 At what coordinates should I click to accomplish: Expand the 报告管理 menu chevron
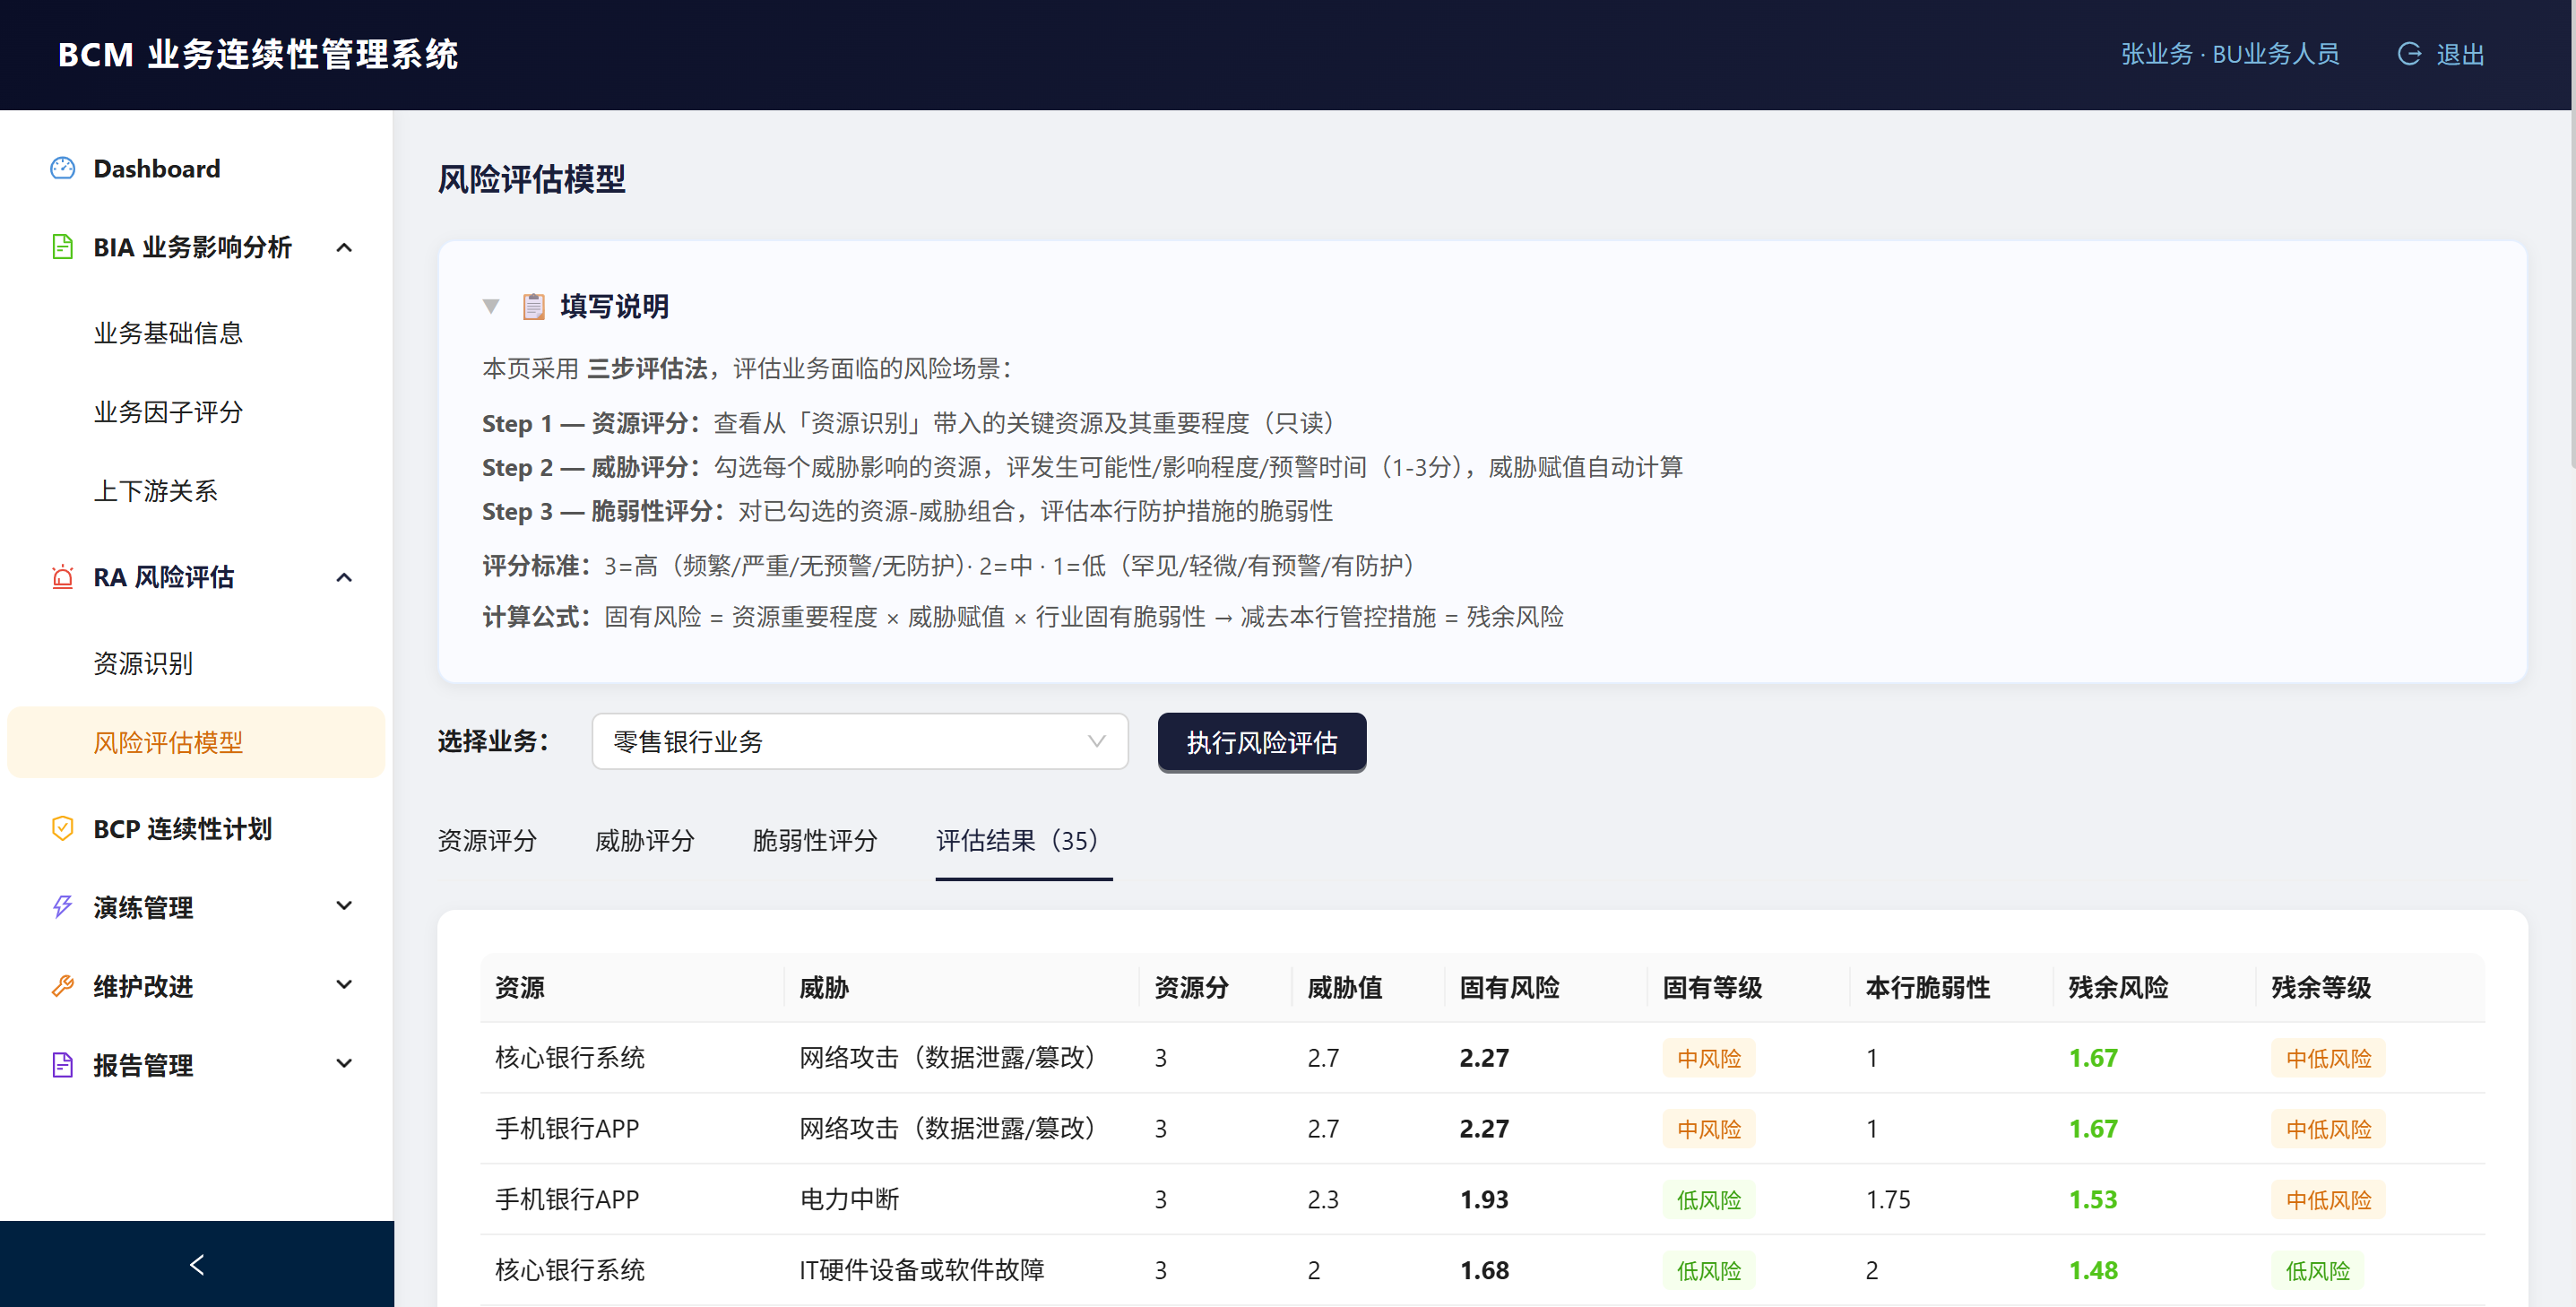[344, 1064]
